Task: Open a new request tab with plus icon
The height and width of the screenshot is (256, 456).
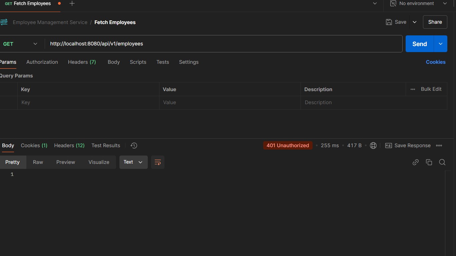Action: coord(72,3)
